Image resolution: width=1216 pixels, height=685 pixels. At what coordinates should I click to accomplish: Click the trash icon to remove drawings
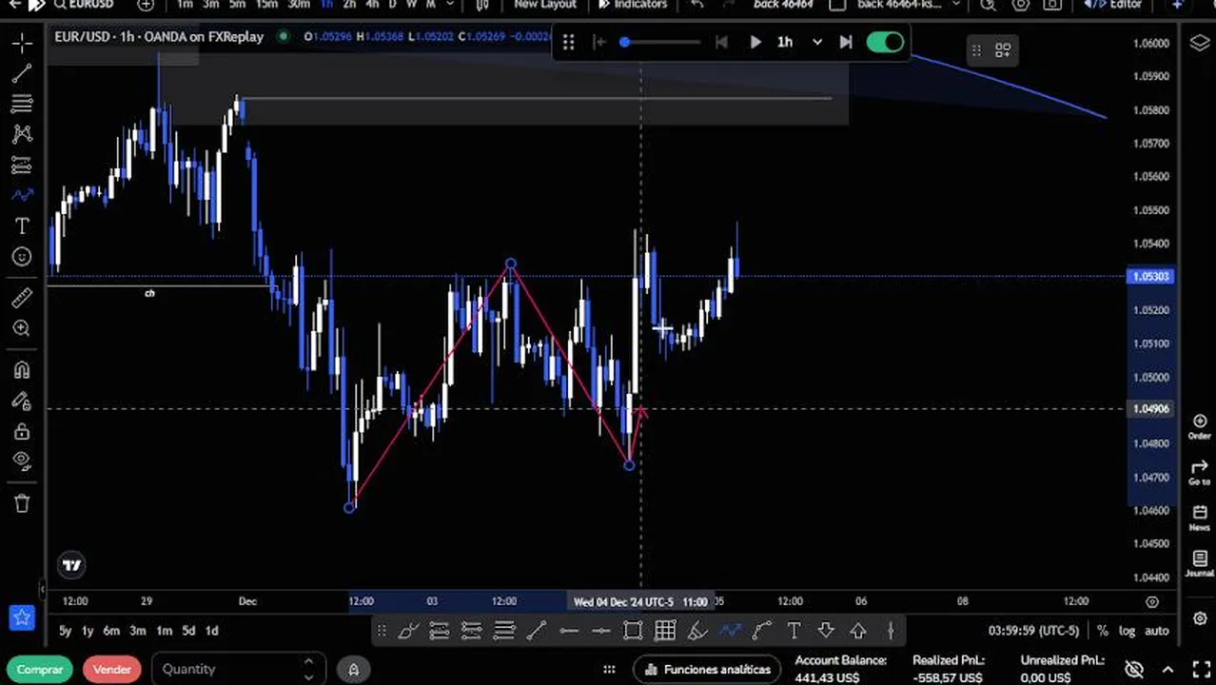pos(22,503)
